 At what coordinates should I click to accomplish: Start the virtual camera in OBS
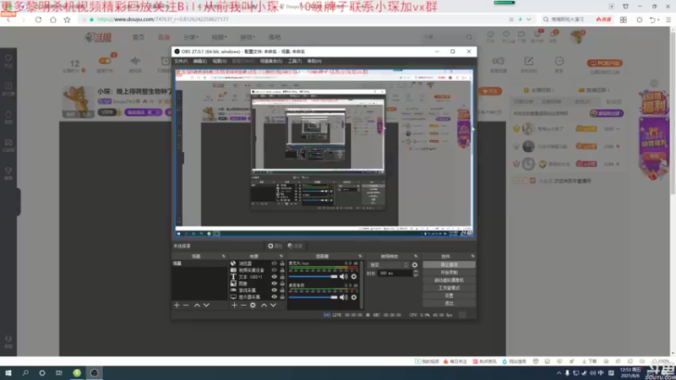point(450,280)
